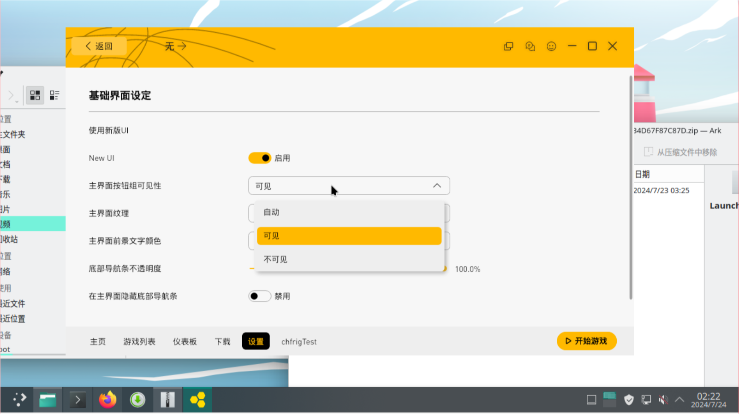The width and height of the screenshot is (739, 414).
Task: Choose 不可见 option in dropdown list
Action: [349, 259]
